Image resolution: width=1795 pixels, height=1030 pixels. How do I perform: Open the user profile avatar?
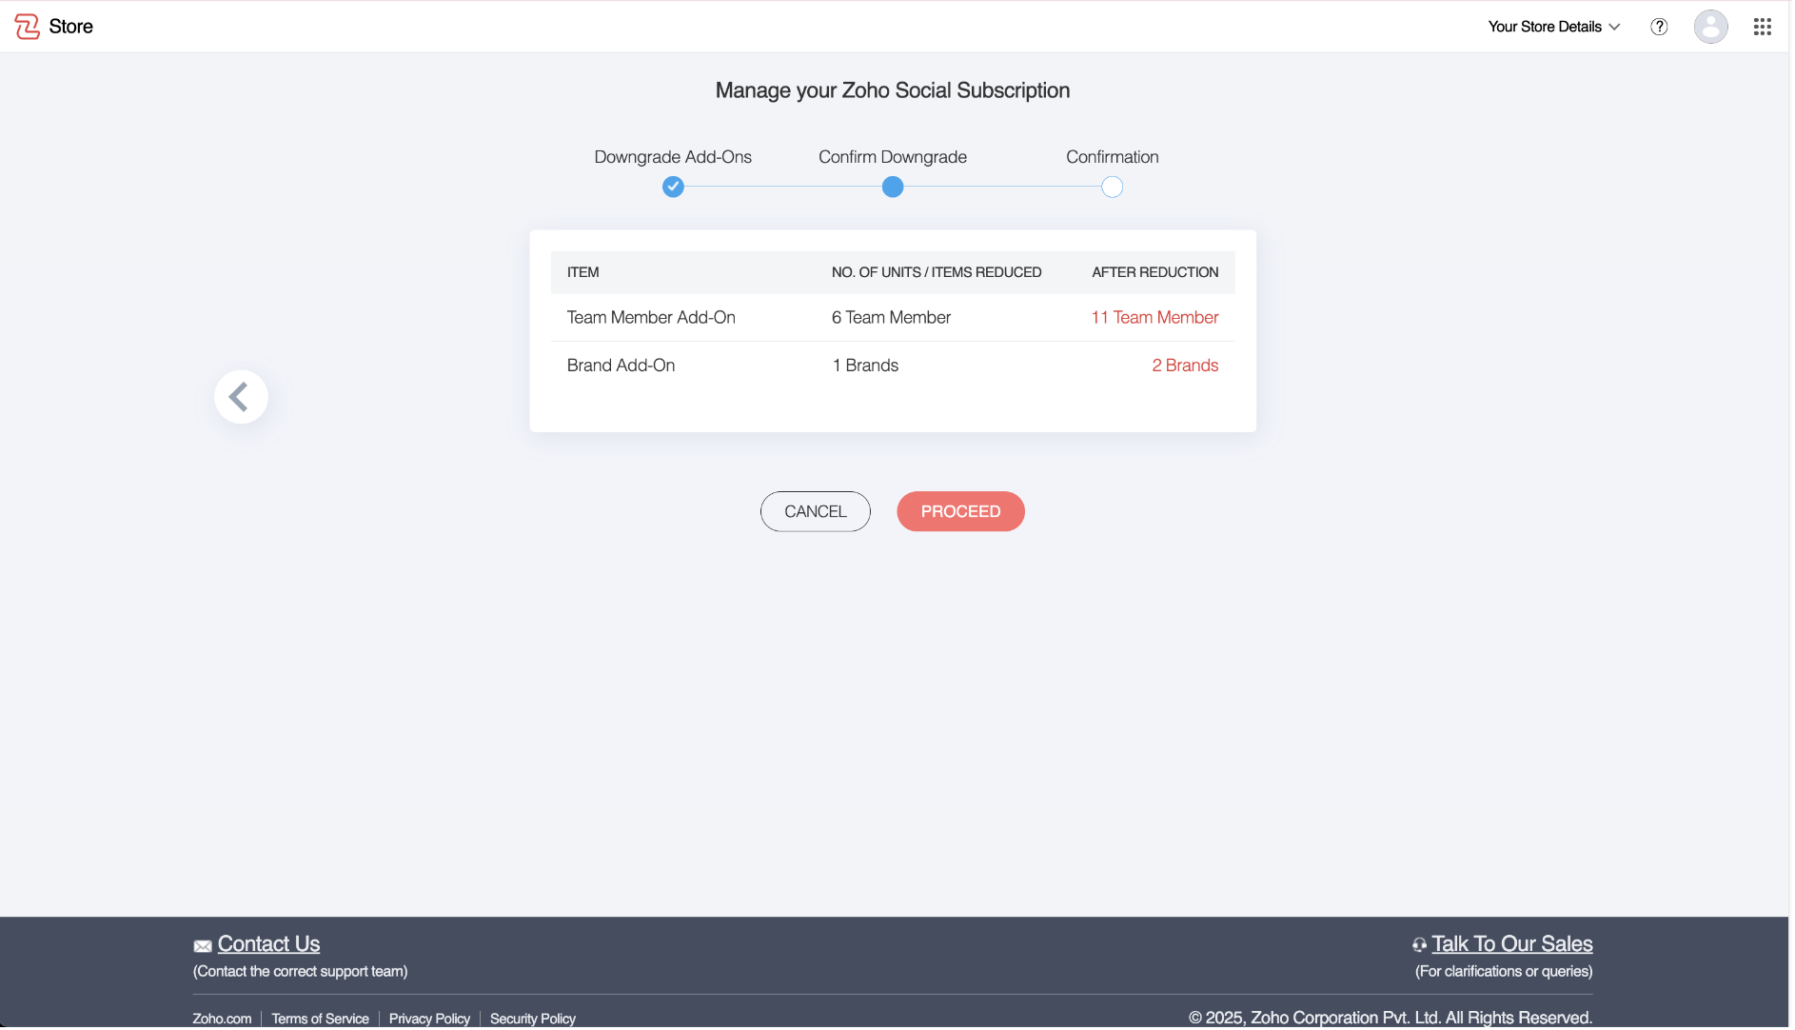click(x=1710, y=27)
